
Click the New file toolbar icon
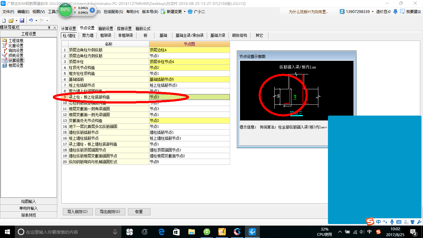point(4,20)
